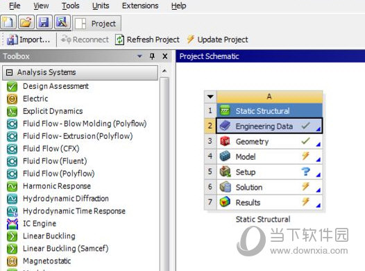Click the Fluid Flow (Fluent) icon
Viewport: 365px width, 271px height.
[x=12, y=161]
